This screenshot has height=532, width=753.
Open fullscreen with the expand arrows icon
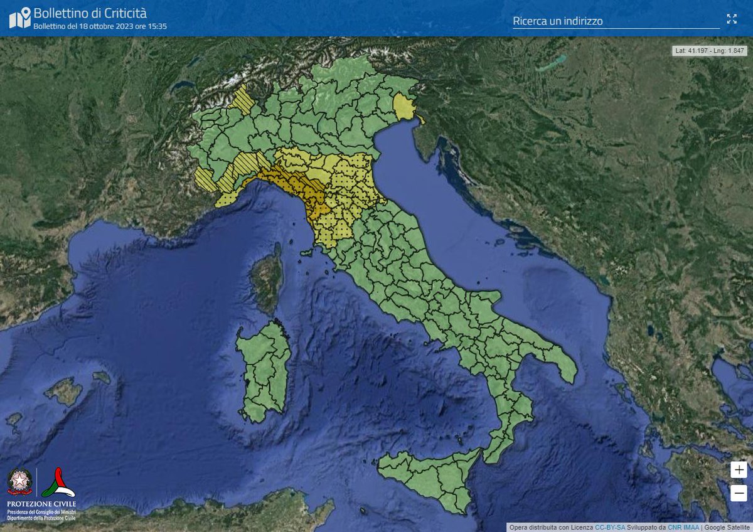732,19
